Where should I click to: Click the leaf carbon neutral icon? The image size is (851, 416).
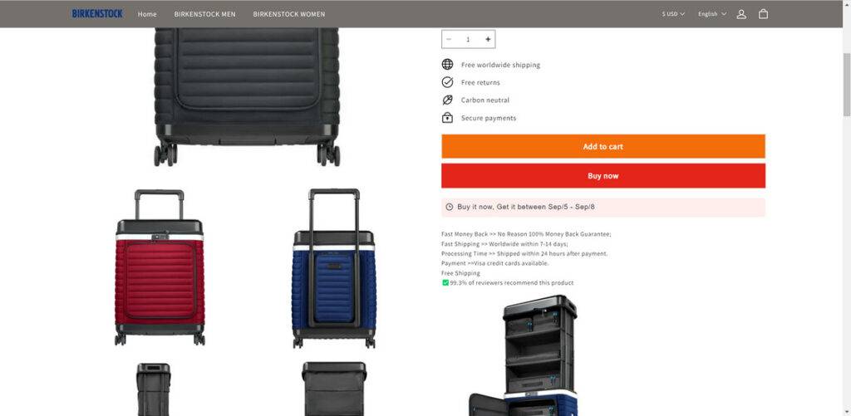pyautogui.click(x=447, y=100)
